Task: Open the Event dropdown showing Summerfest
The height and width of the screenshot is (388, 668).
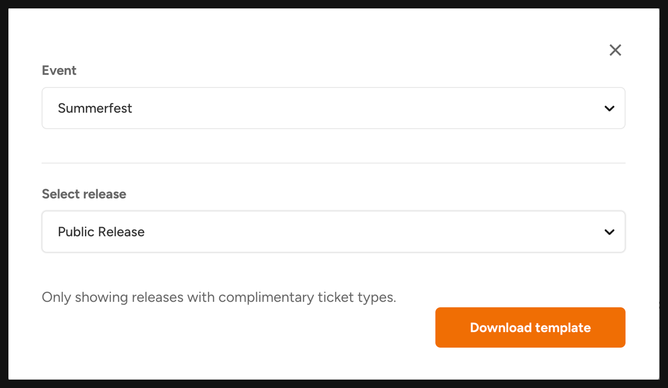Action: point(333,108)
